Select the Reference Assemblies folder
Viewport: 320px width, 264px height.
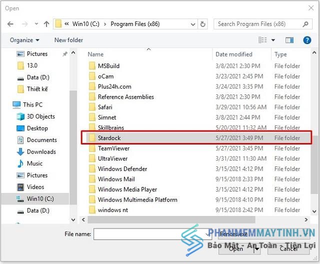tap(126, 97)
